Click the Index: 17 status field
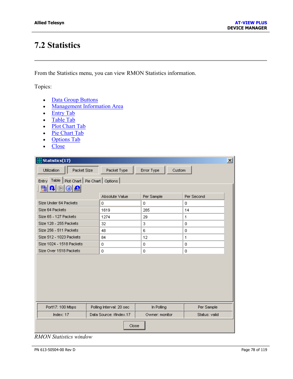 pos(61,315)
